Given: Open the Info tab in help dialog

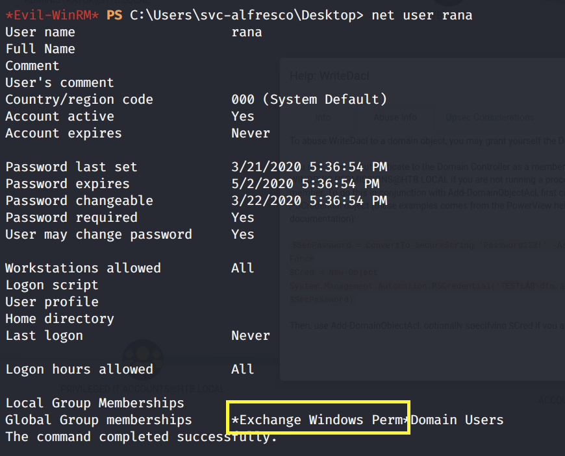Looking at the screenshot, I should (x=323, y=117).
